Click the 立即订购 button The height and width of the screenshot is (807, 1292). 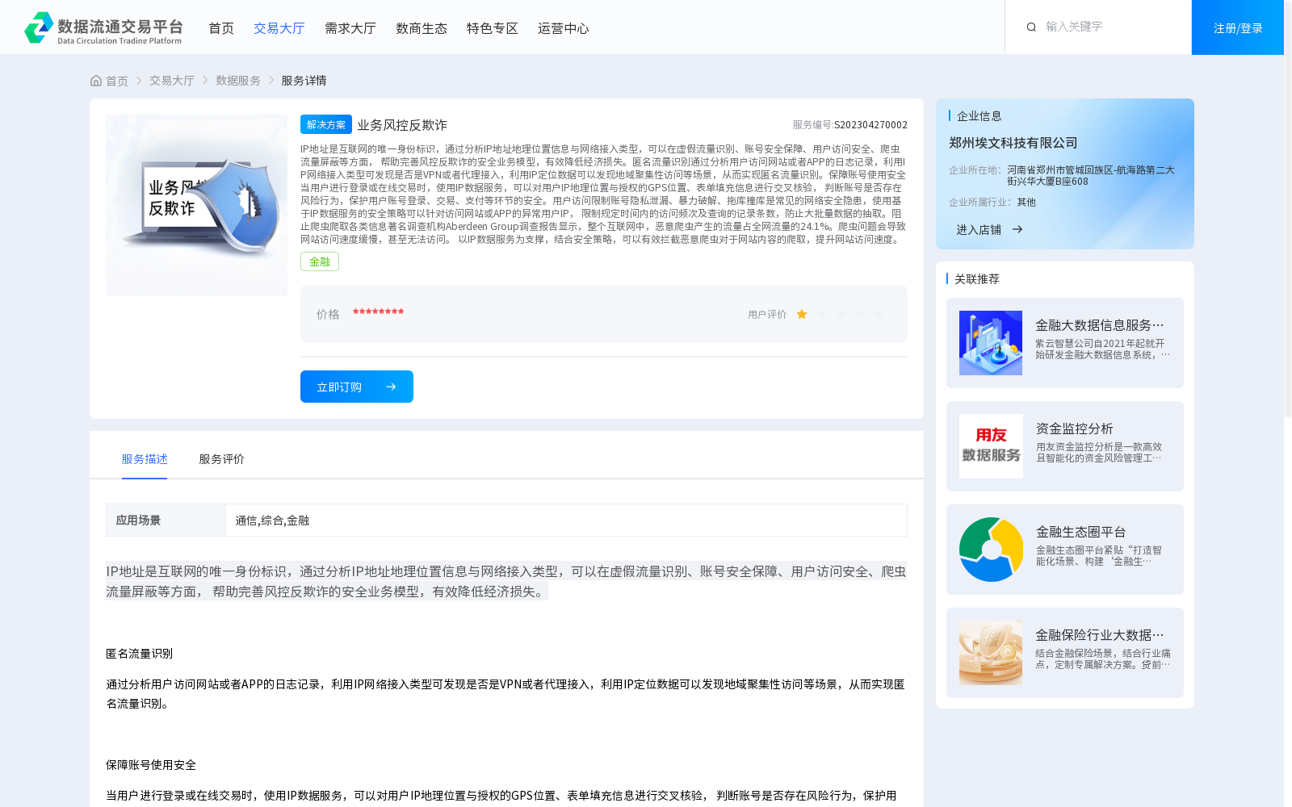tap(357, 387)
